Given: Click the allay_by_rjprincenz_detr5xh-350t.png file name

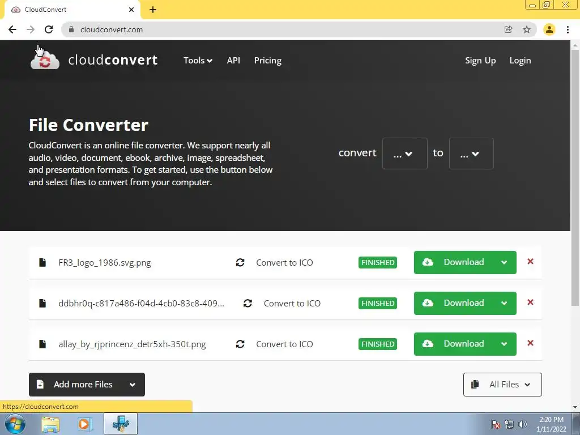Looking at the screenshot, I should [132, 344].
